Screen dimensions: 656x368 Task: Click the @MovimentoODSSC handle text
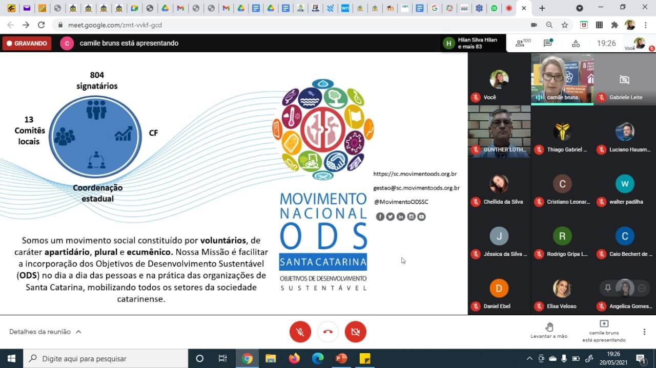(x=401, y=202)
